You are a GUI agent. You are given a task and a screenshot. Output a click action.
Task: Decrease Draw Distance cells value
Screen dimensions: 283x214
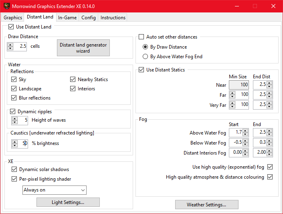(10, 49)
